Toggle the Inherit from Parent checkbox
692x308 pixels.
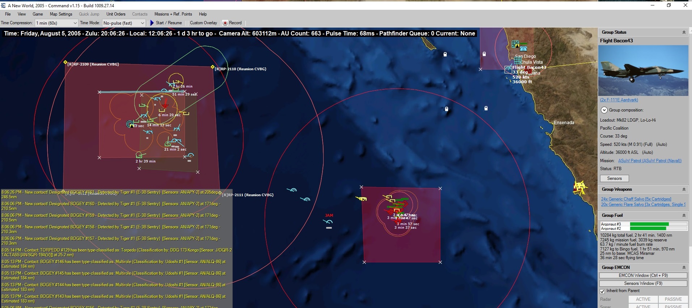(x=602, y=291)
